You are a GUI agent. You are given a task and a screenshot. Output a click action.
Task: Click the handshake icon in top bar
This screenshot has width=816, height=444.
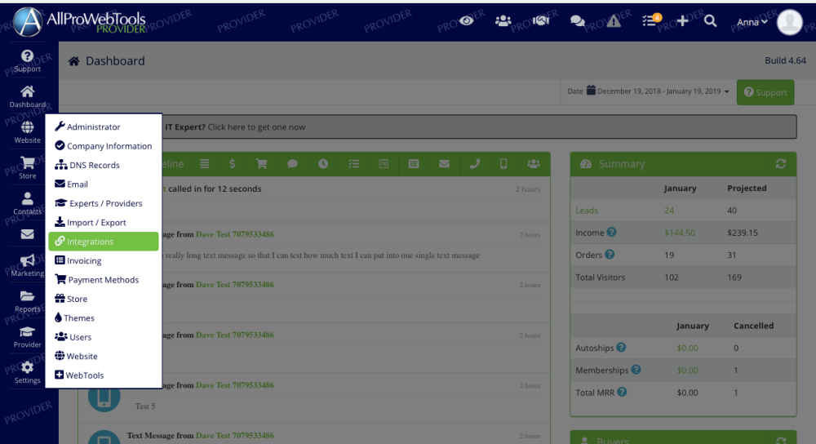point(541,21)
